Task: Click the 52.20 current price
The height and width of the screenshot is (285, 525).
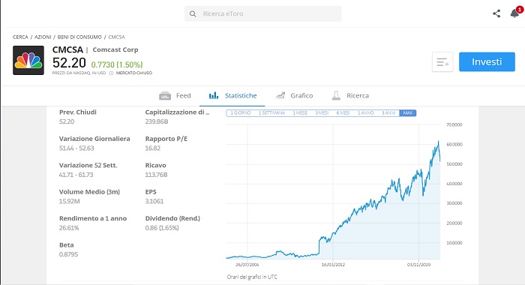Action: (69, 63)
